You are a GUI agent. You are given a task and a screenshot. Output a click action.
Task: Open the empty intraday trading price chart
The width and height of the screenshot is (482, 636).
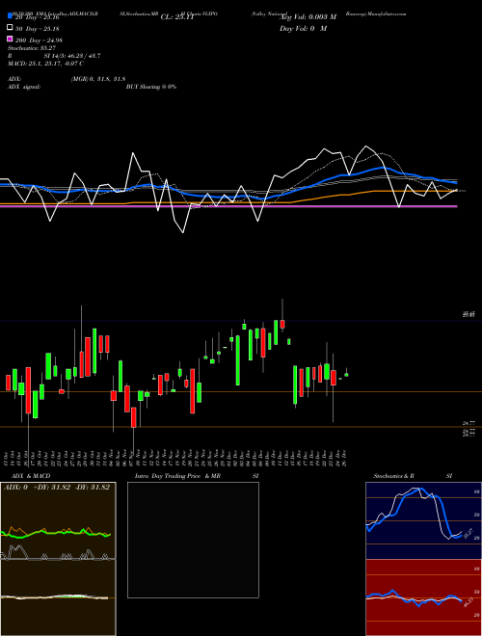pos(193,540)
